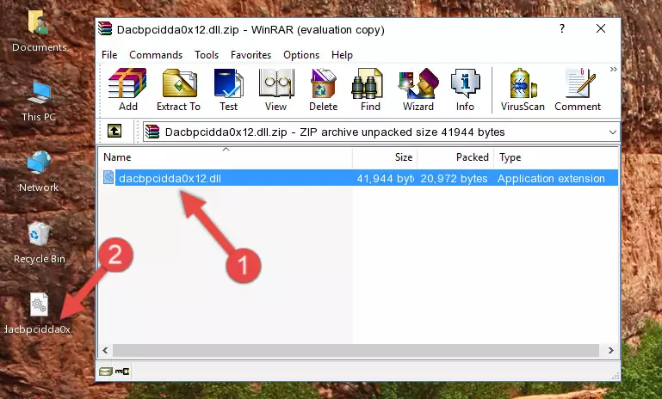The width and height of the screenshot is (662, 399).
Task: Expand hidden toolbar buttons chevron
Action: point(614,69)
